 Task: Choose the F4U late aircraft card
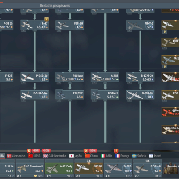coord(70,77)
